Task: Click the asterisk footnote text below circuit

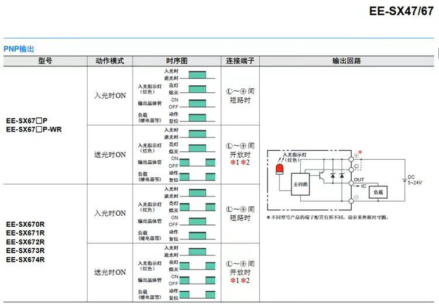Action: click(327, 217)
